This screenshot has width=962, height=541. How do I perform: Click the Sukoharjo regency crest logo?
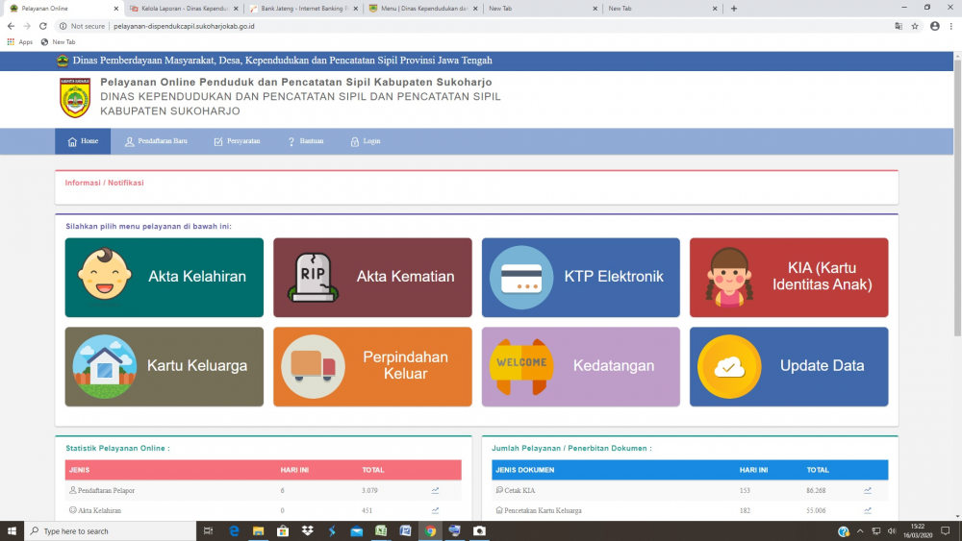75,97
